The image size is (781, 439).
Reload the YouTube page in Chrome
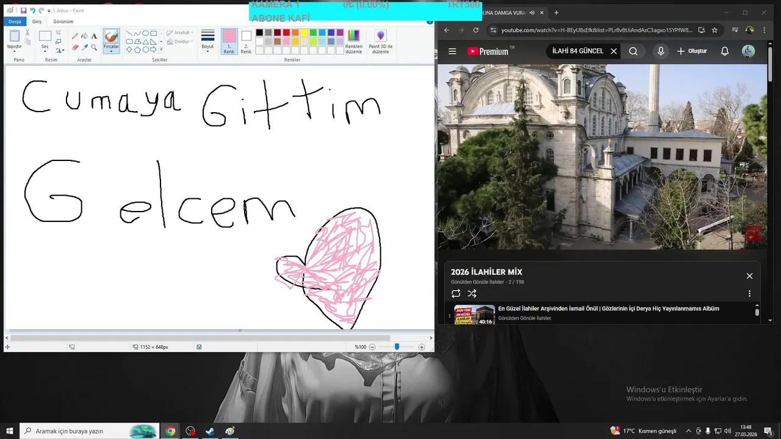476,30
